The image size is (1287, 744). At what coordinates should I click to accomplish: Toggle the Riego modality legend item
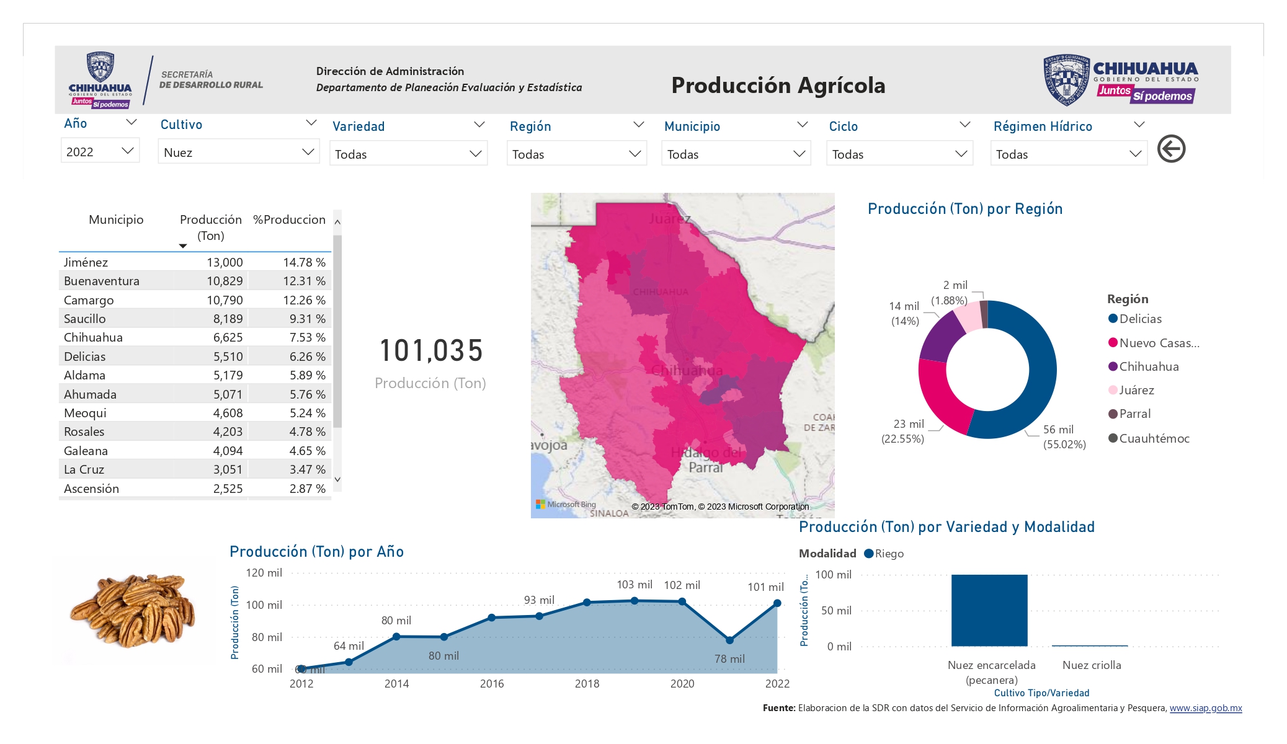pos(884,554)
